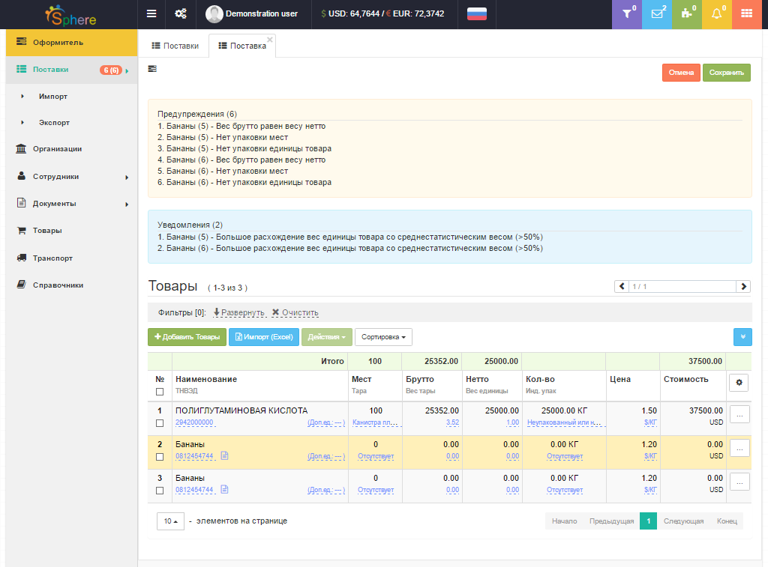Open the orange apps grid icon
The image size is (768, 567).
(x=746, y=13)
